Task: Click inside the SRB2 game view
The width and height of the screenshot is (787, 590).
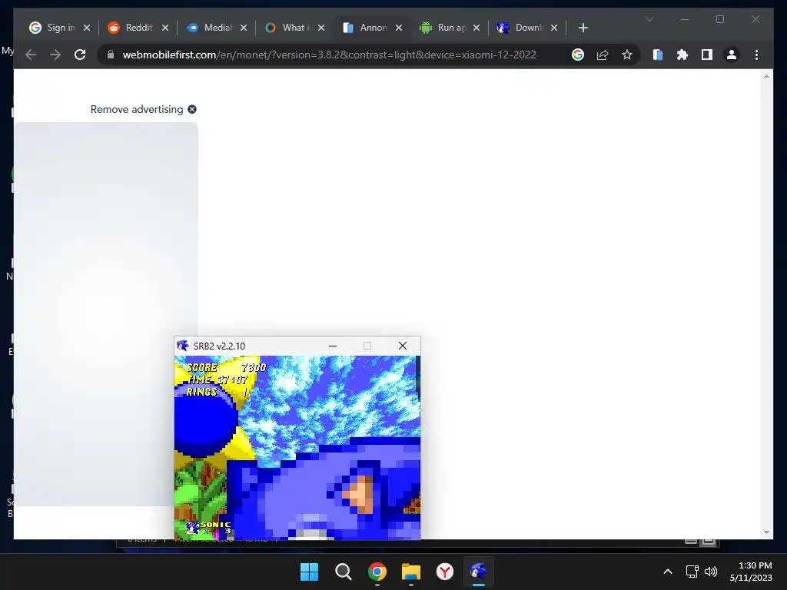Action: tap(297, 448)
